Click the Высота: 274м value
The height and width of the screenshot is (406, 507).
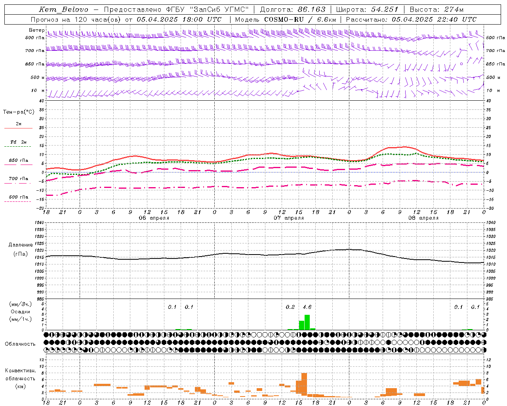(436, 10)
